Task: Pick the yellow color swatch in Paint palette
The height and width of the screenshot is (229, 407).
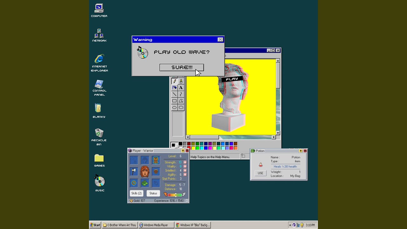Action: (x=193, y=148)
